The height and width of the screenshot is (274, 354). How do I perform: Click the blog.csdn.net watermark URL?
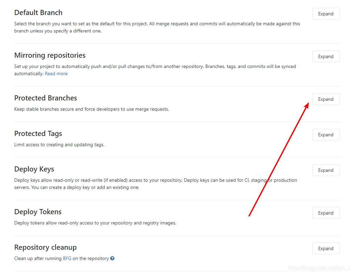point(319,268)
